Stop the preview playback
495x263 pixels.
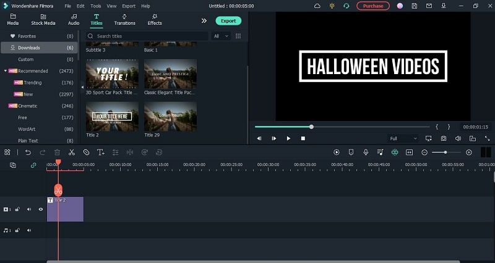(303, 138)
